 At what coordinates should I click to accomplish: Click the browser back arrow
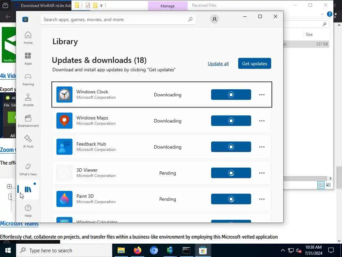coord(8,17)
